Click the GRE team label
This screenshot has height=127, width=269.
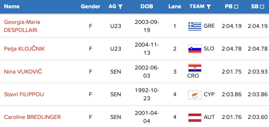tap(209, 26)
